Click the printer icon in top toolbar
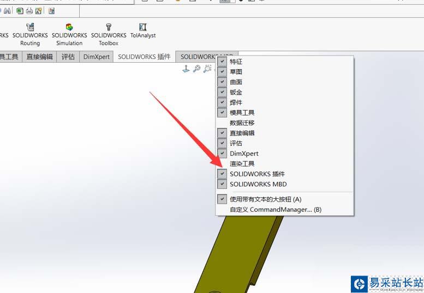This screenshot has height=293, width=424. click(29, 11)
